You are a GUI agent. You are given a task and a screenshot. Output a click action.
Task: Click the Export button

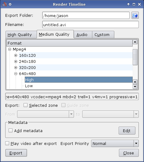[x=16, y=153]
